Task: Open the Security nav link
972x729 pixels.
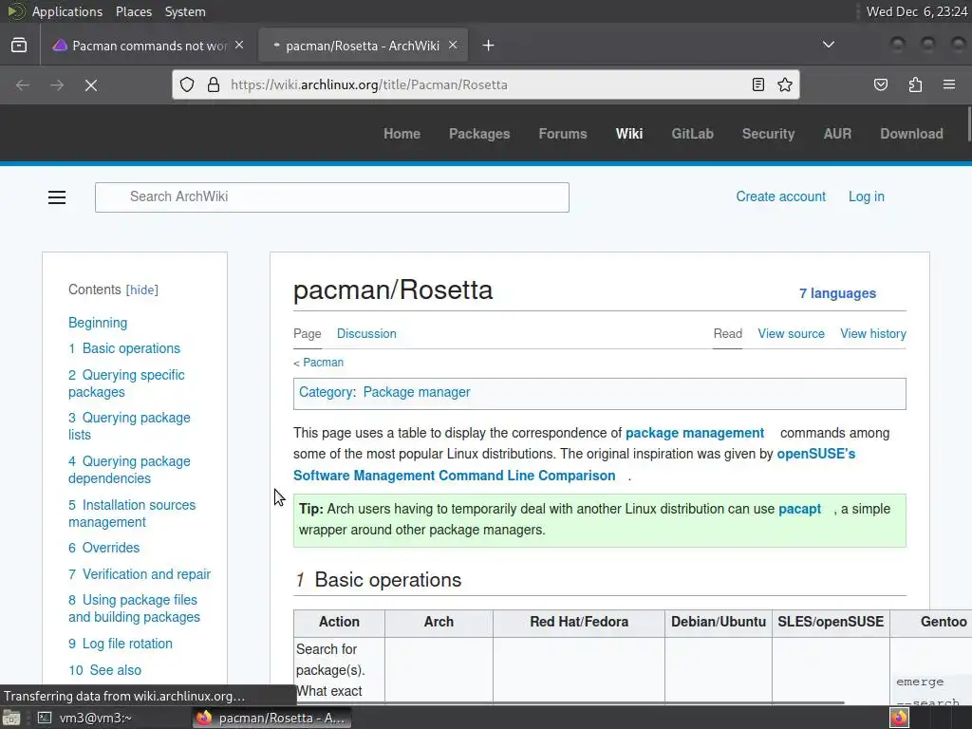Action: coord(768,134)
